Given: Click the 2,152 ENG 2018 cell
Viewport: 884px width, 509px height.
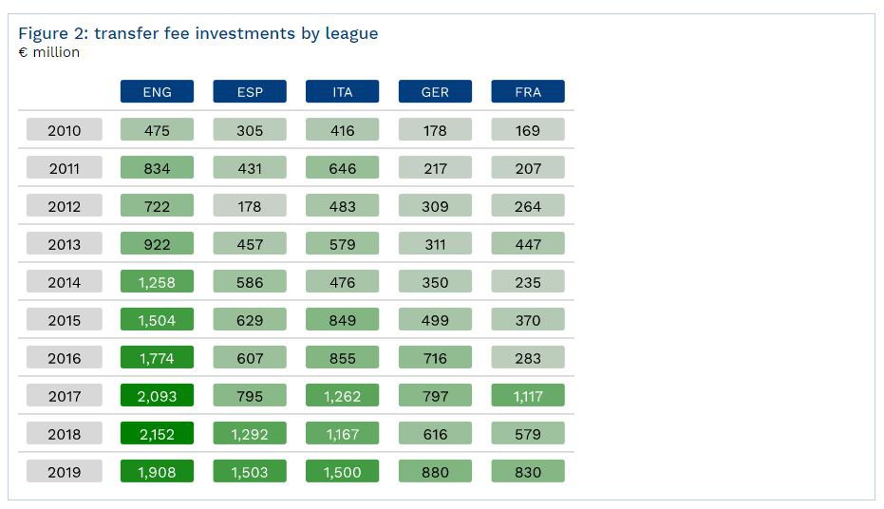Looking at the screenshot, I should tap(157, 433).
